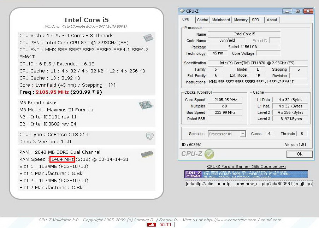Click the Level 3 value 8192 KBytes
Screen dimensions: 319x228
pyautogui.click(x=290, y=119)
